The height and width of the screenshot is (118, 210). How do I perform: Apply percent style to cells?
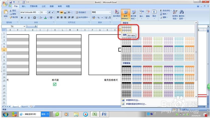[98, 18]
